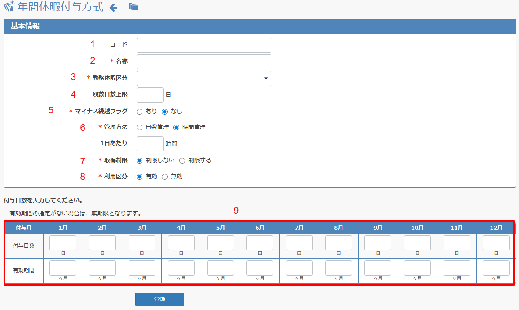Click the 7月 column header

(x=299, y=228)
